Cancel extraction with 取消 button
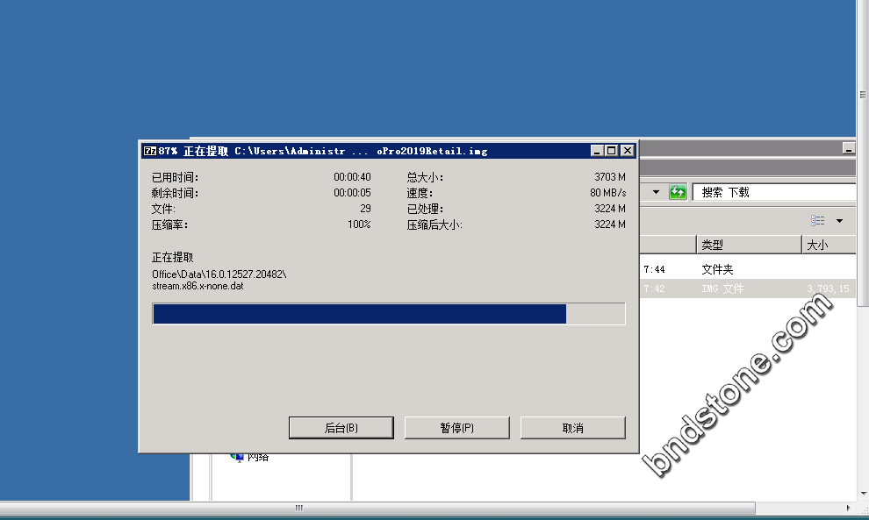The image size is (869, 520). [x=572, y=428]
